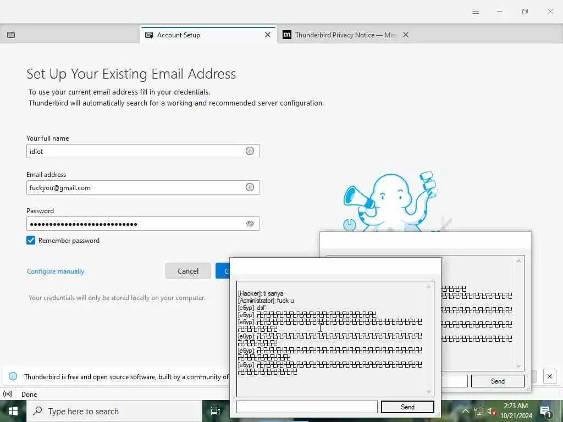Show info icon for Email address field
This screenshot has height=422, width=563.
(250, 187)
